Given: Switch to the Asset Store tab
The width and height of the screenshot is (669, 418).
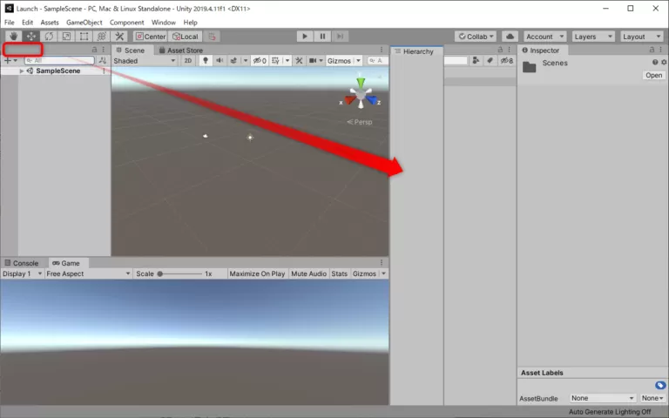Looking at the screenshot, I should click(x=185, y=51).
